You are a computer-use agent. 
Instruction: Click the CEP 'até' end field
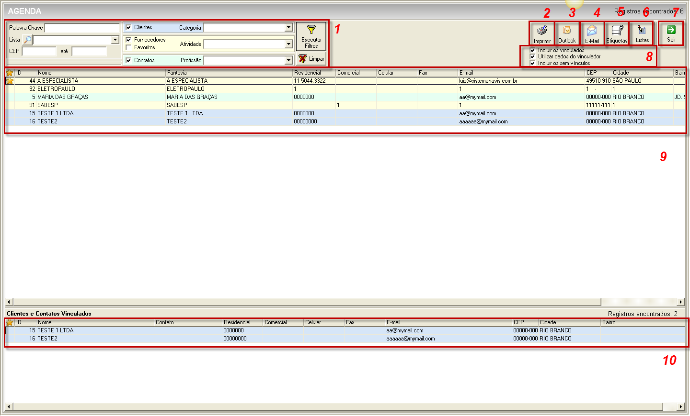click(x=89, y=51)
